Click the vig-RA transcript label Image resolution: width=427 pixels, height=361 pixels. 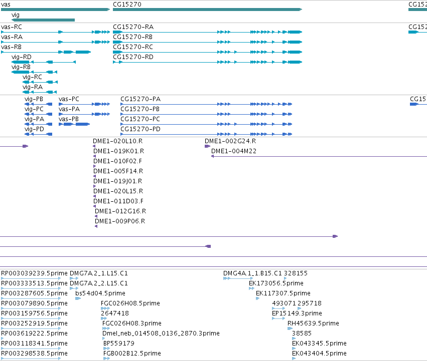[x=33, y=87]
